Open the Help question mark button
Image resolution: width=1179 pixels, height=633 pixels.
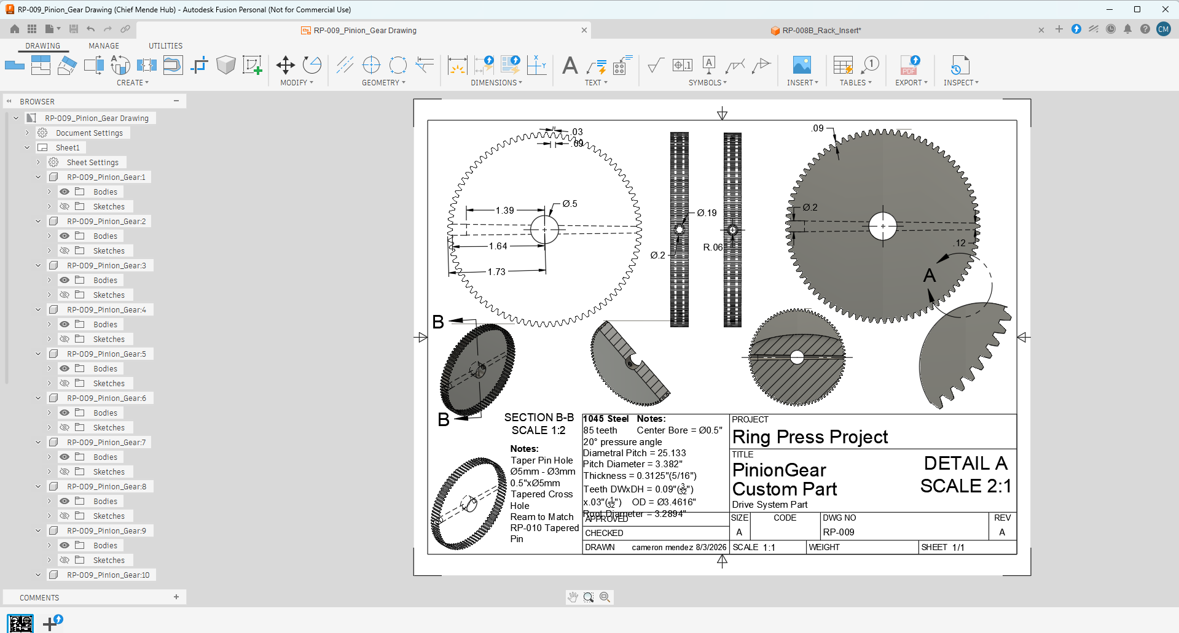1145,29
